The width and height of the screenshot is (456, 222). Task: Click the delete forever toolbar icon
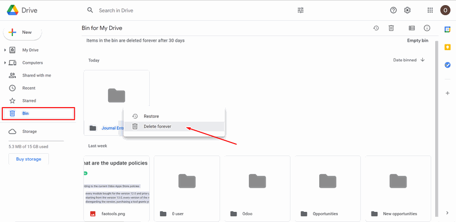pyautogui.click(x=391, y=28)
